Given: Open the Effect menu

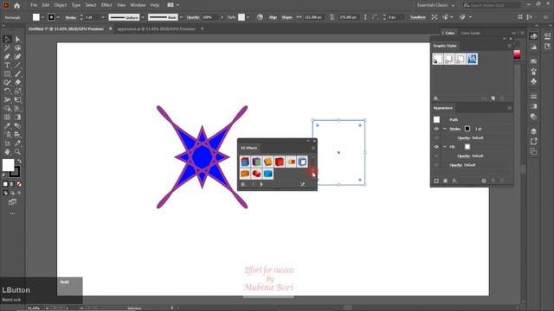Looking at the screenshot, I should 106,5.
